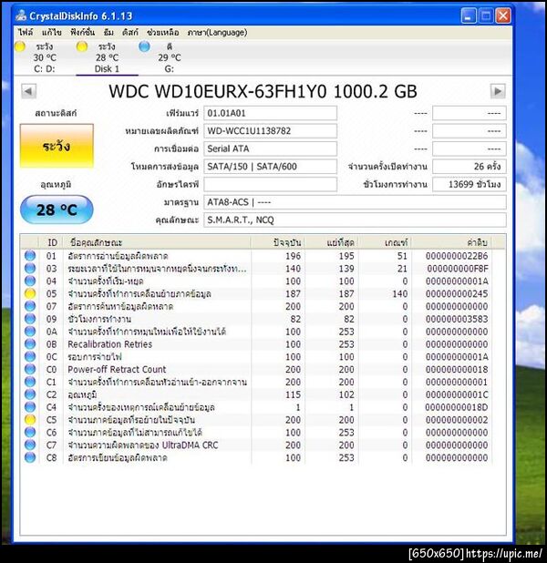Go to previous disk with left arrow

coord(28,91)
